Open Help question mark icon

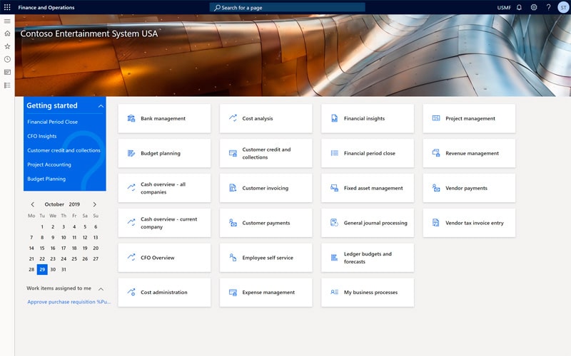click(x=548, y=7)
